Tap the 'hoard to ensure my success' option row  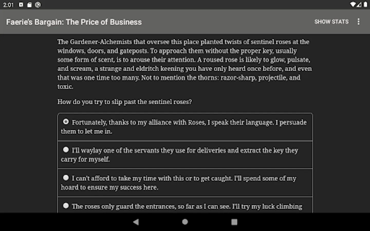pos(185,183)
